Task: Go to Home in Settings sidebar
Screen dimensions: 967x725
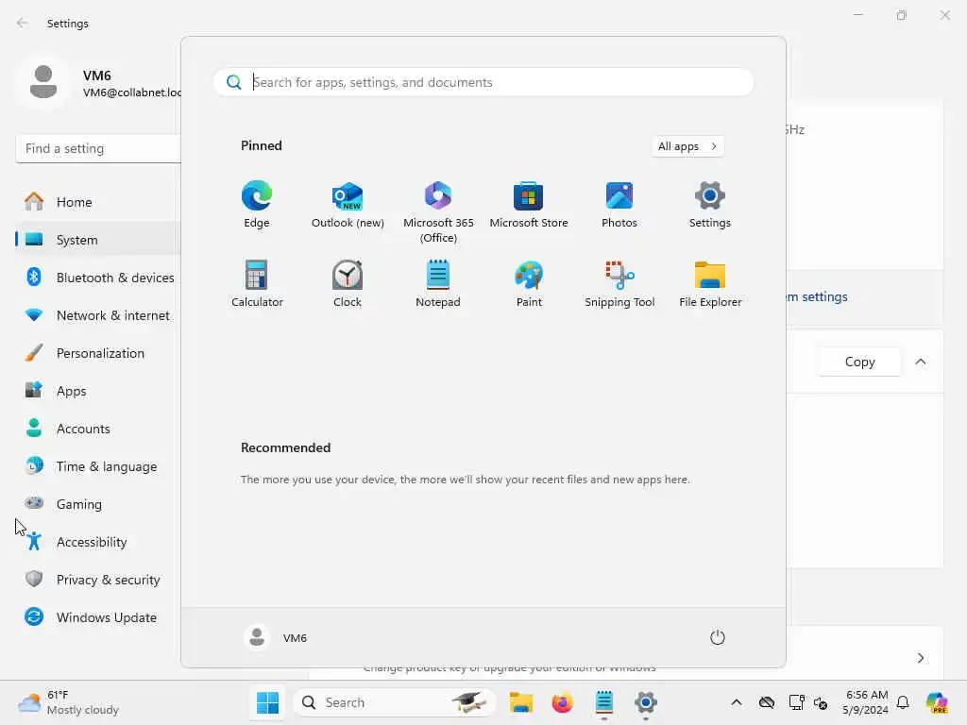Action: [x=98, y=202]
